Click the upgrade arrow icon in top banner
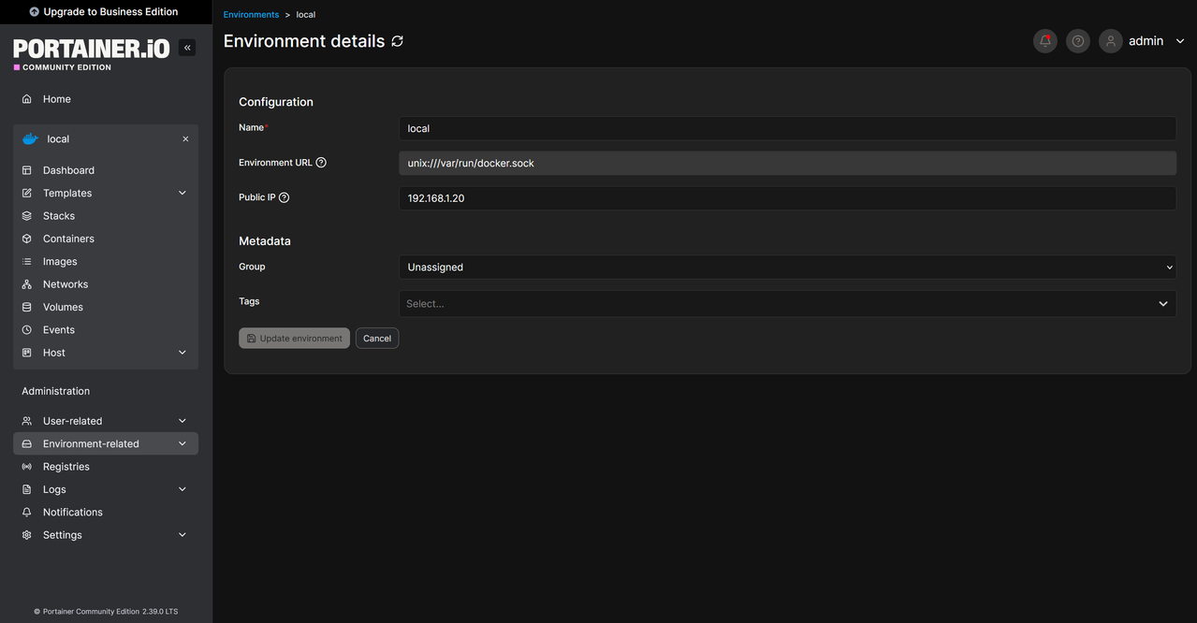This screenshot has width=1197, height=623. 35,12
